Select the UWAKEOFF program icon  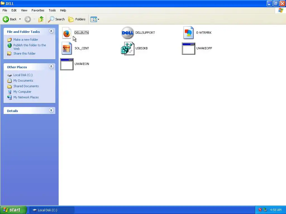point(189,48)
